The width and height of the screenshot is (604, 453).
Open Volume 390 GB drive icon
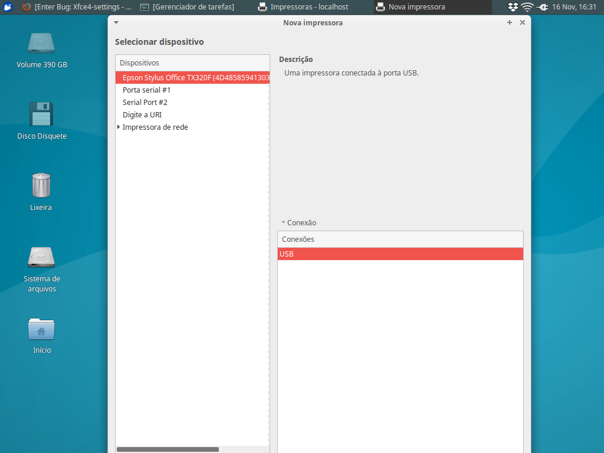tap(41, 44)
